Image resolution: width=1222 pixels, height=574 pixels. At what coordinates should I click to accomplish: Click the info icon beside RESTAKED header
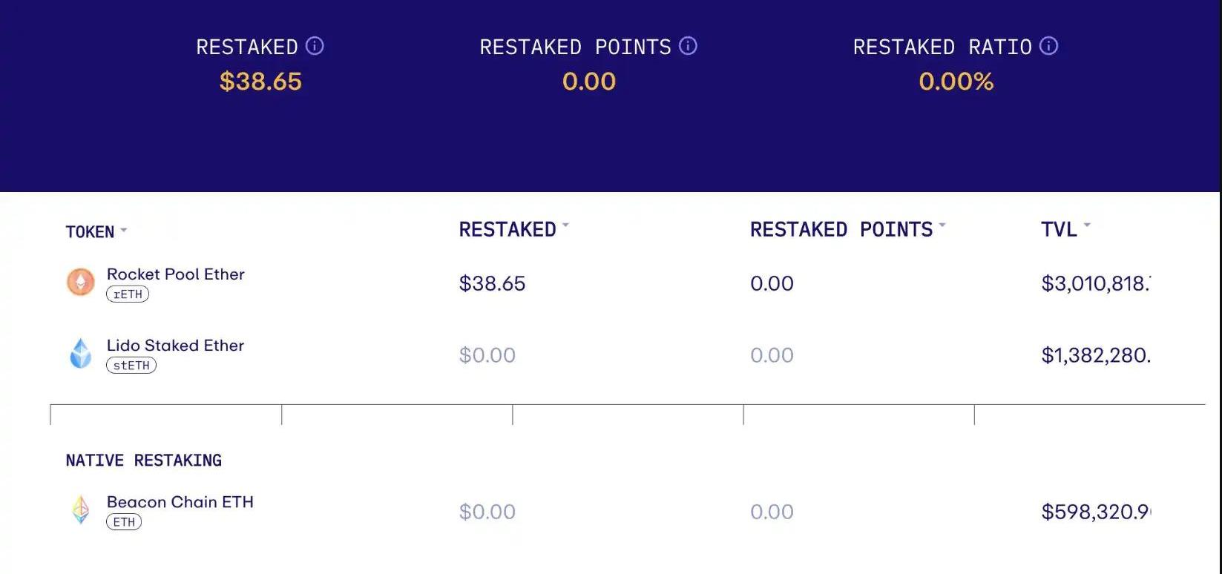pos(315,46)
